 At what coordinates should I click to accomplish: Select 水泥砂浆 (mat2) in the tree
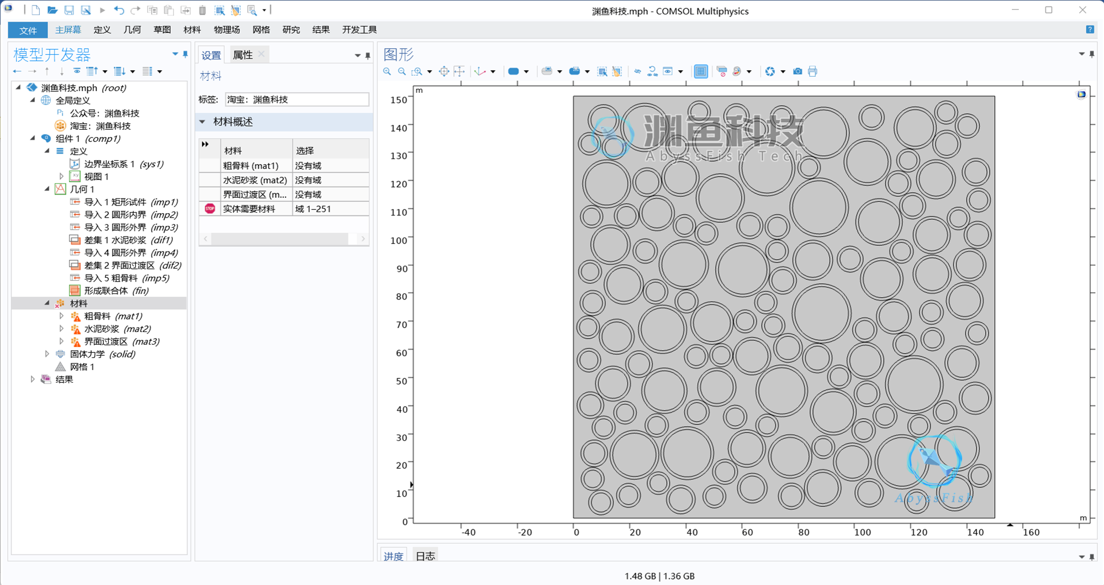117,329
